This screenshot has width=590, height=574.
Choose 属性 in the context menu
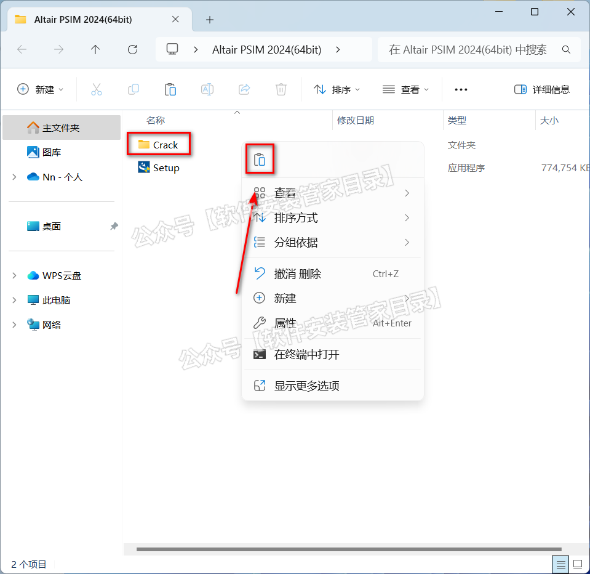point(333,323)
